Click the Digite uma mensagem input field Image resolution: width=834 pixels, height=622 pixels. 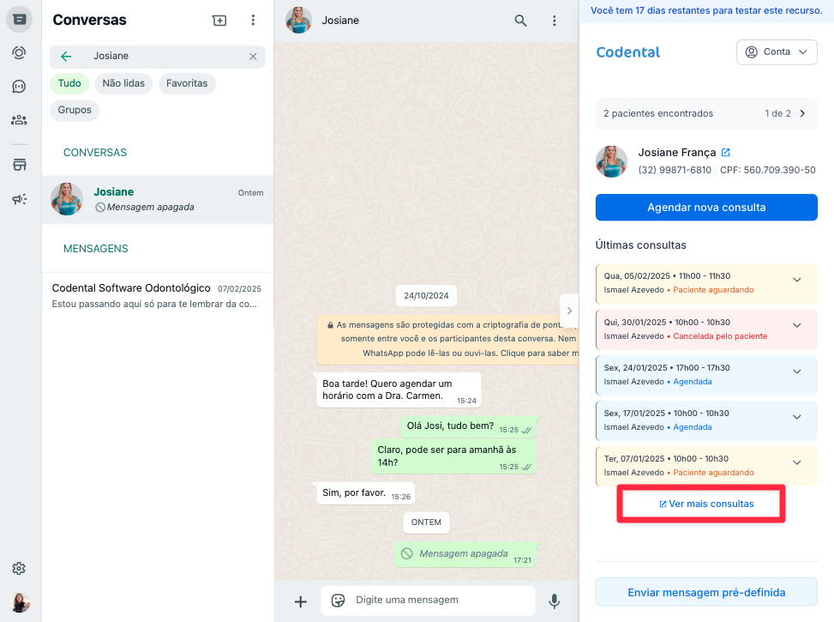pyautogui.click(x=437, y=601)
